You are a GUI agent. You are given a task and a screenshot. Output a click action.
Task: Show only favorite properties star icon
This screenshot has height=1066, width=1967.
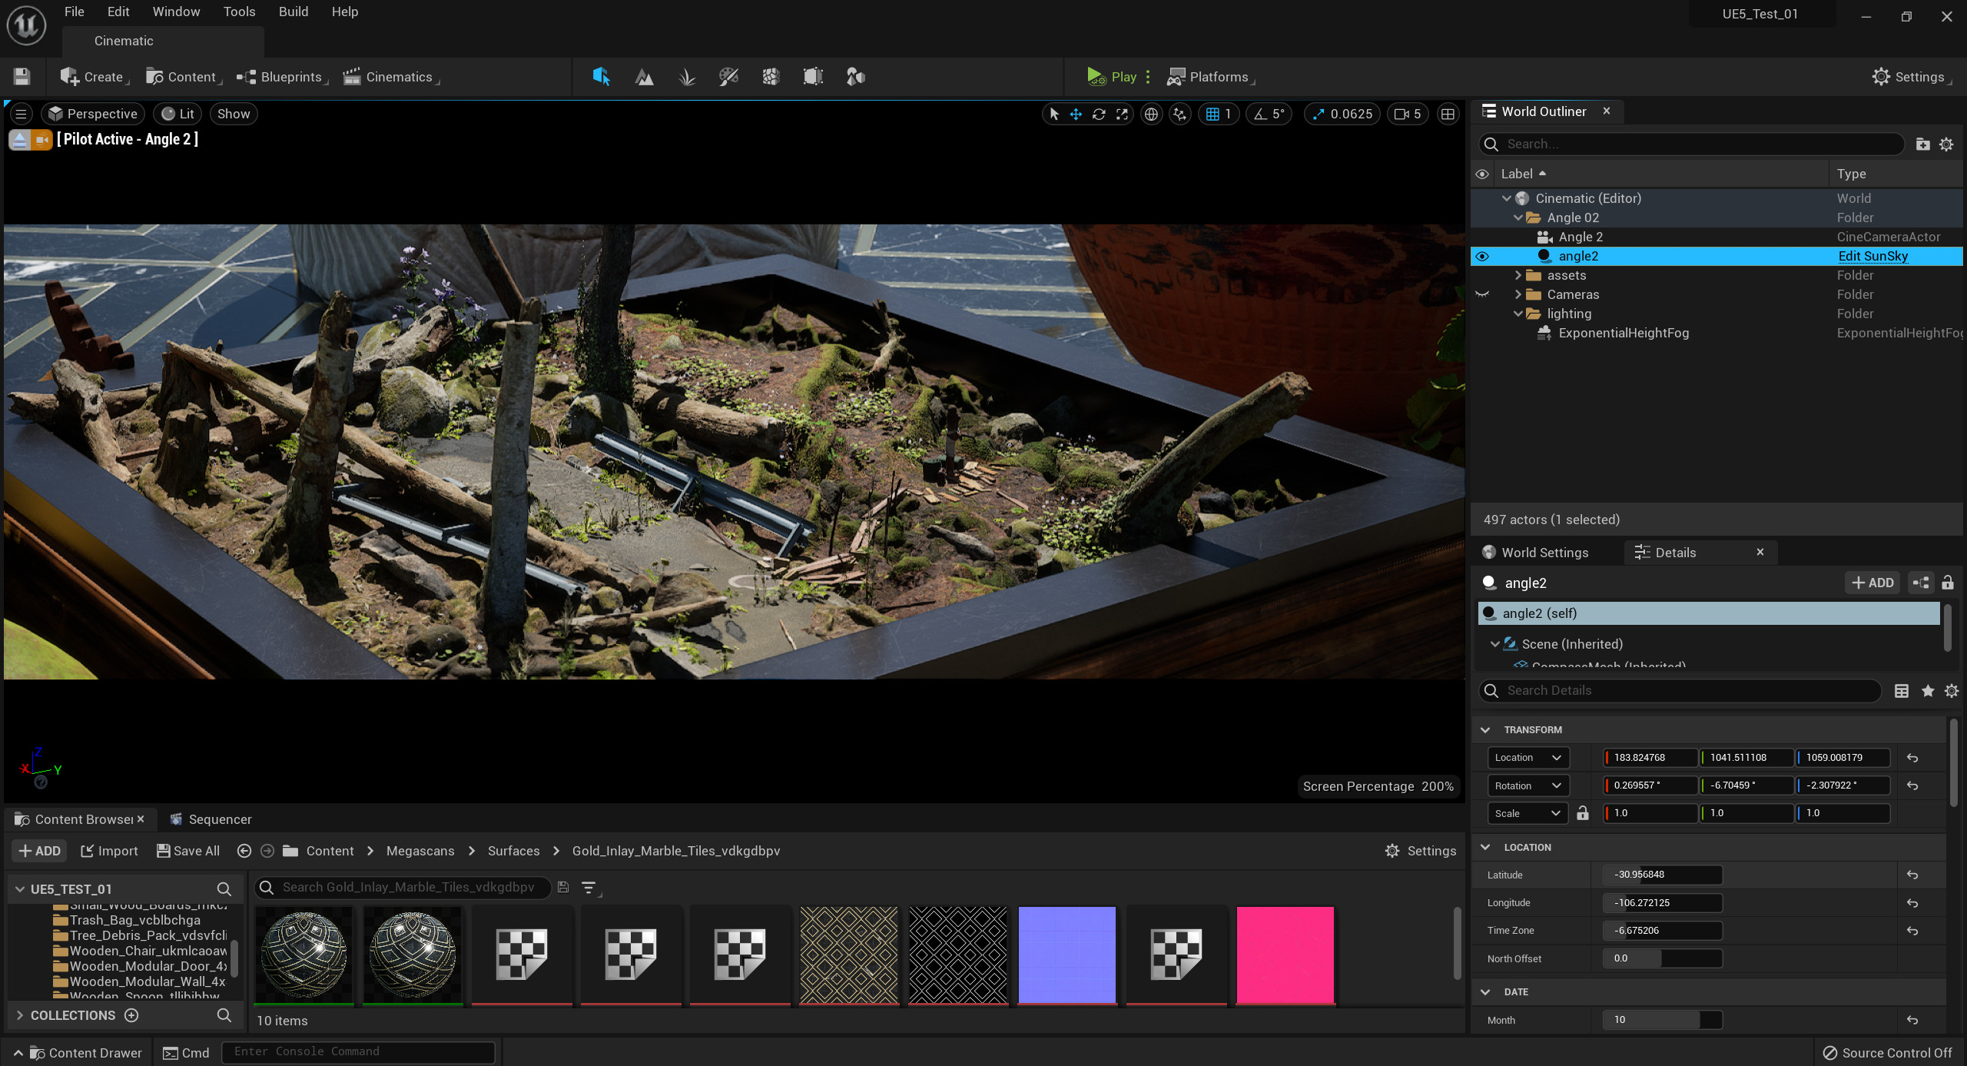1927,690
